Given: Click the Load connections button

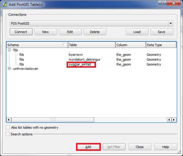Looking at the screenshot, I should (x=137, y=32).
